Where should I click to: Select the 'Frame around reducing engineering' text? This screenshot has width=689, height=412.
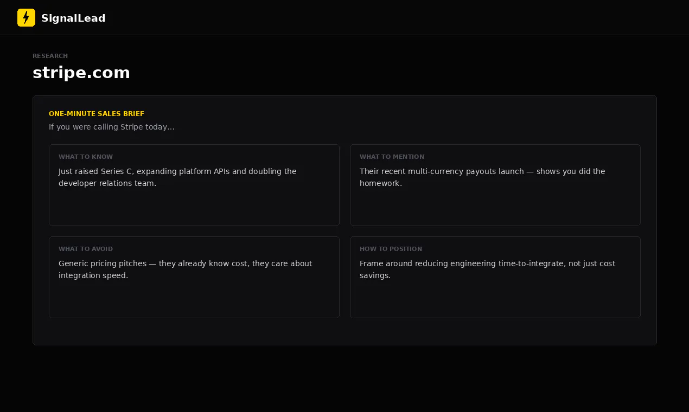(488, 269)
